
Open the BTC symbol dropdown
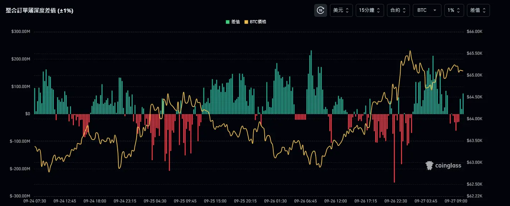[x=427, y=10]
